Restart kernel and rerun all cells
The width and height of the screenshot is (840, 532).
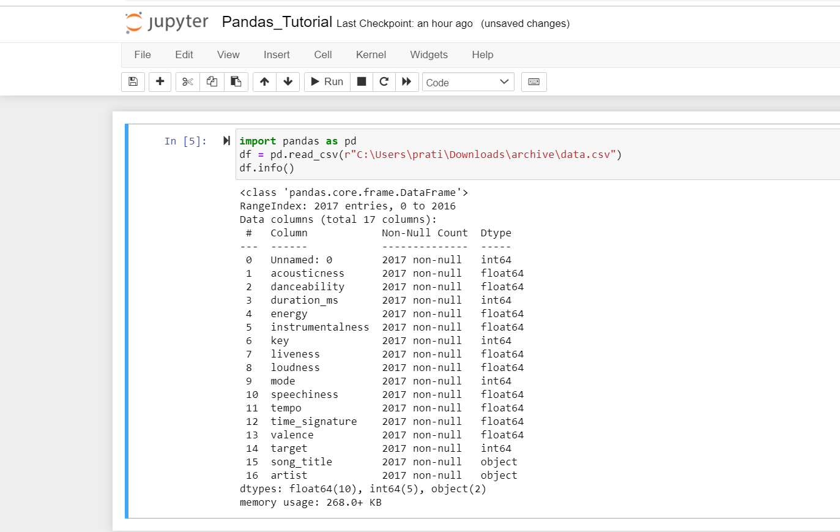click(407, 81)
